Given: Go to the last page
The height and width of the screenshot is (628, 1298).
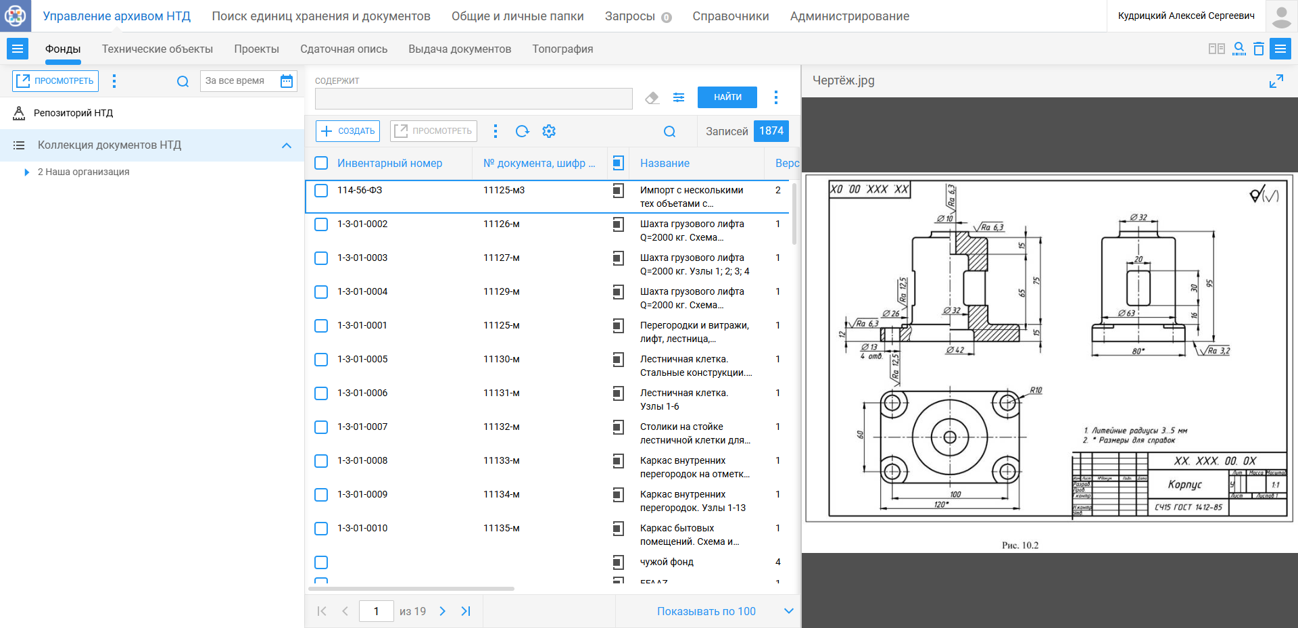Looking at the screenshot, I should (466, 611).
